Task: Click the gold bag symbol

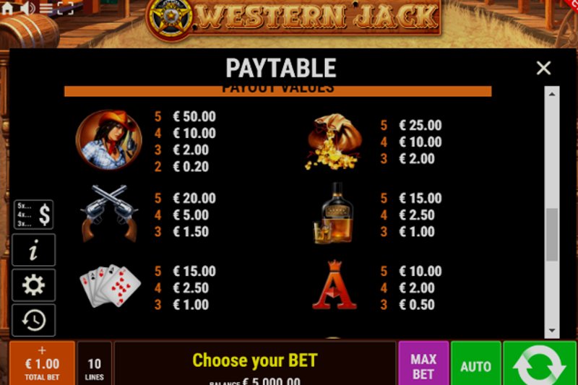Action: coord(333,142)
